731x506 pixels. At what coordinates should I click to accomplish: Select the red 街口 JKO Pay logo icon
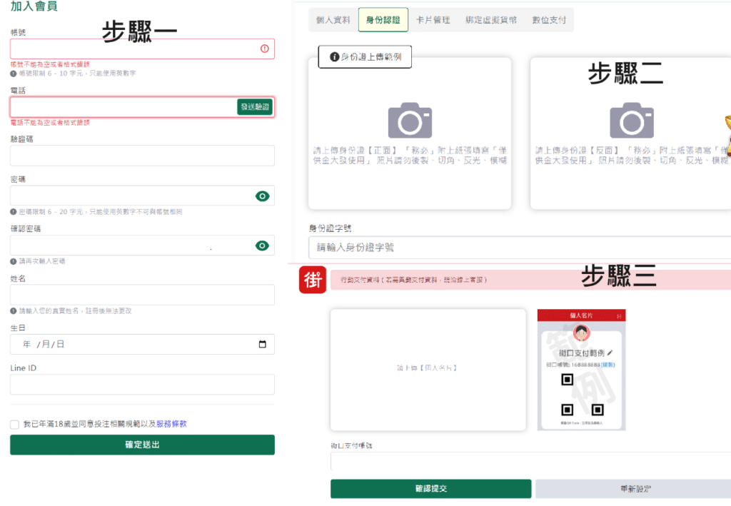pyautogui.click(x=313, y=278)
